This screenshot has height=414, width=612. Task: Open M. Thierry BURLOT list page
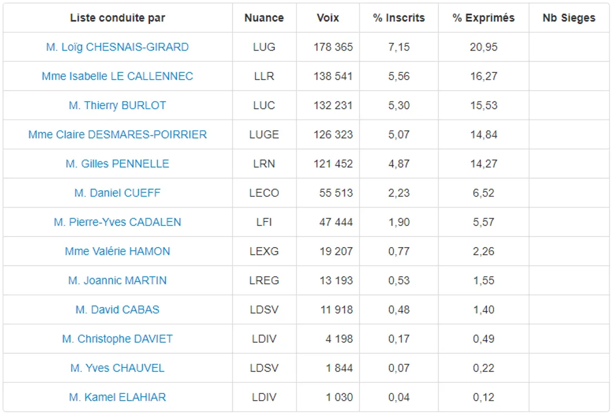(117, 105)
